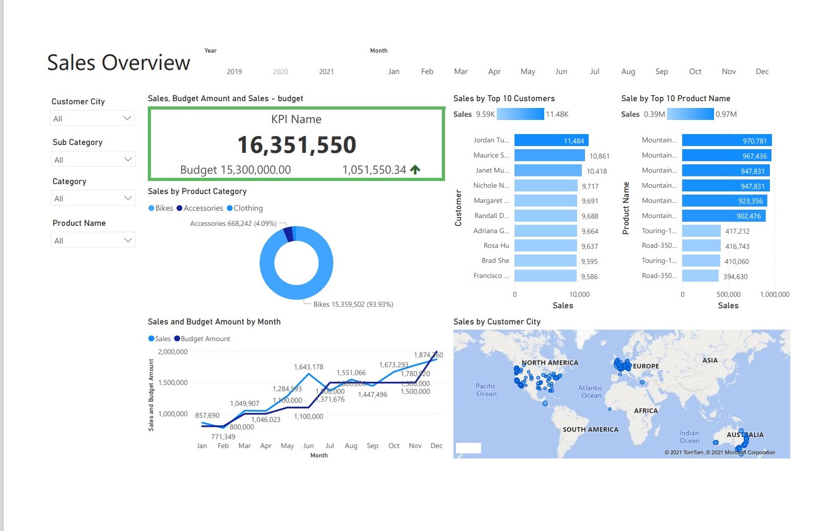This screenshot has width=831, height=531.
Task: Expand the Sub Category dropdown
Action: click(x=93, y=160)
